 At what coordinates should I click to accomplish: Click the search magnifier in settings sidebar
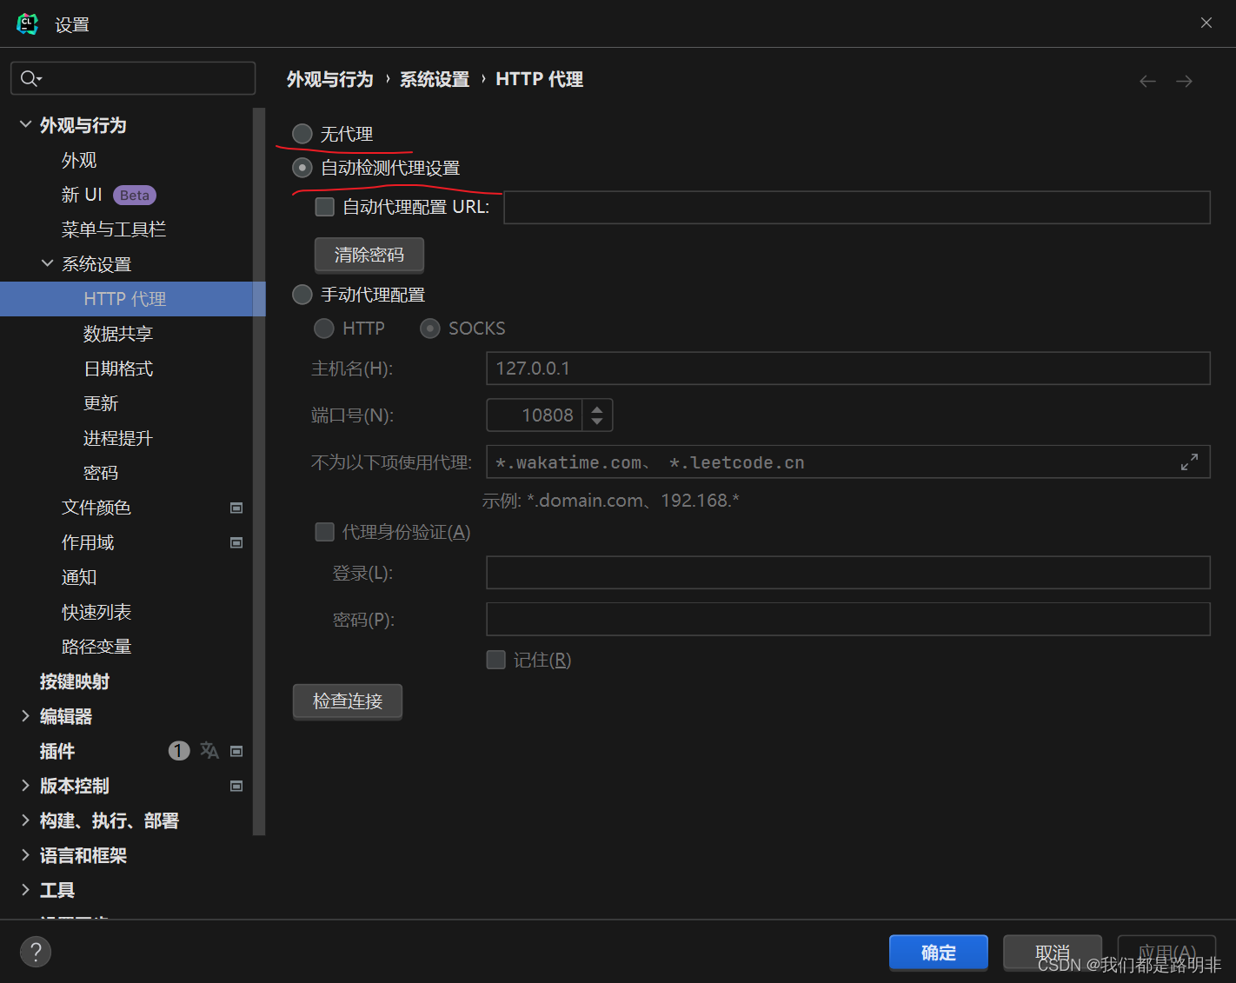coord(29,78)
